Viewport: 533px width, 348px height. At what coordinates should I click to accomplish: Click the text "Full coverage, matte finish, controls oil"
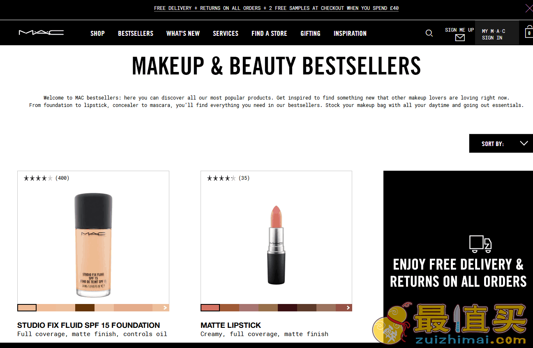coord(92,334)
